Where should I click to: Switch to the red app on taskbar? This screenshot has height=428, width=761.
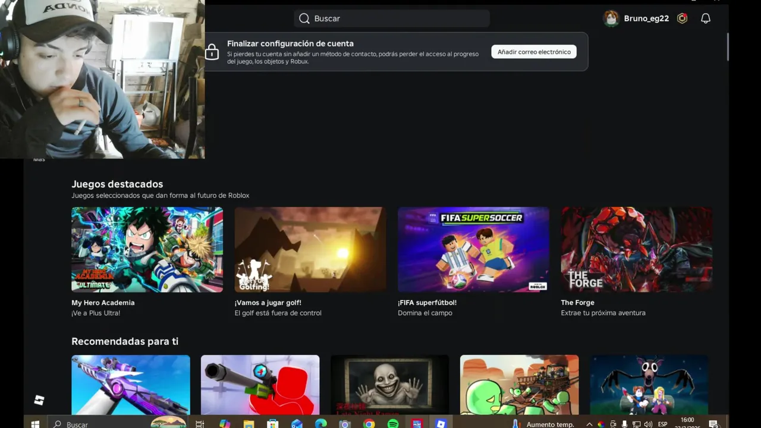pos(417,424)
